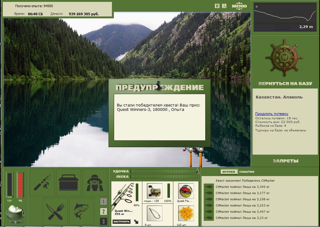This screenshot has height=227, width=320.
Task: Click fish icon beside Леща 3,158 кг
Action: click(x=208, y=199)
